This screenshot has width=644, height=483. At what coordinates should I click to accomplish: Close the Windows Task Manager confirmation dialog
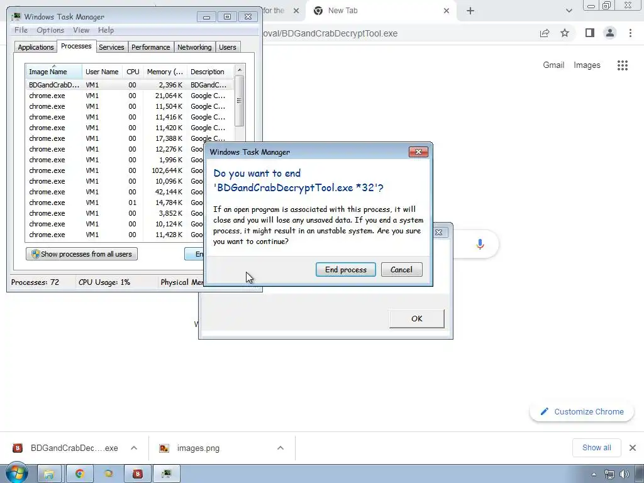pyautogui.click(x=418, y=152)
